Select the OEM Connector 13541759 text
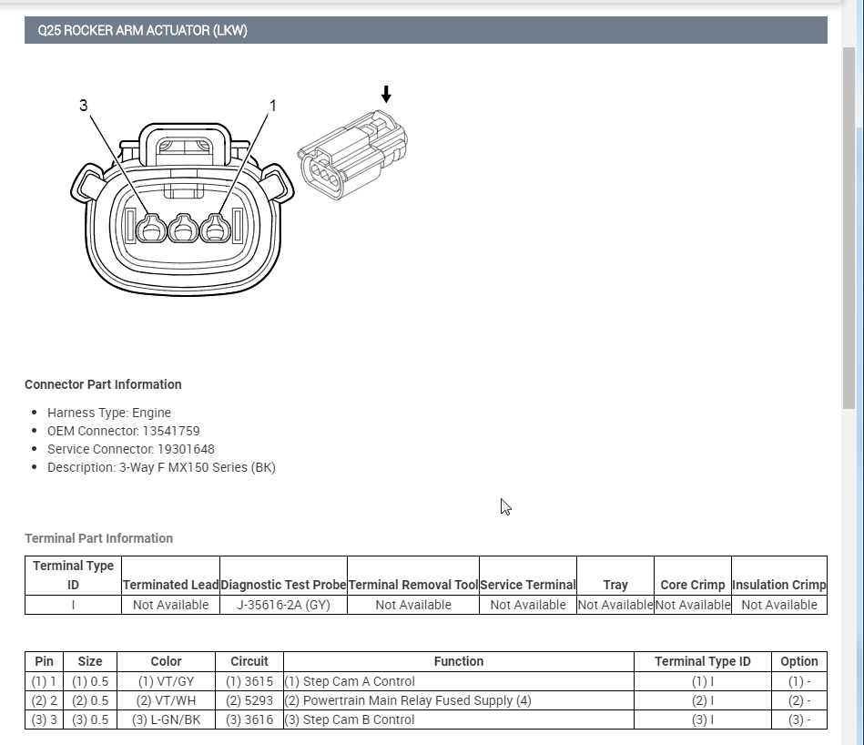The height and width of the screenshot is (745, 864). pyautogui.click(x=124, y=431)
